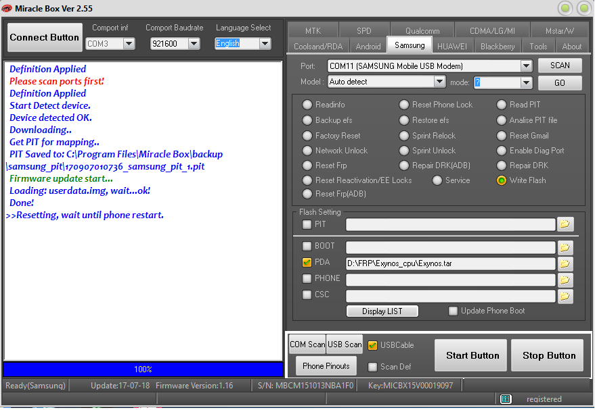Enable the PIT checkbox
The height and width of the screenshot is (410, 595).
click(x=307, y=224)
